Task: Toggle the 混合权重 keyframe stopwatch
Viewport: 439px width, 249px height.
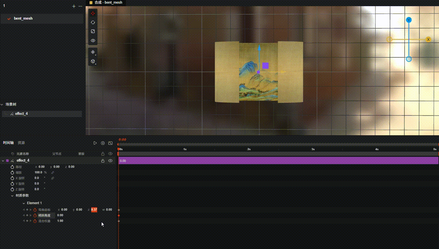Action: click(35, 221)
